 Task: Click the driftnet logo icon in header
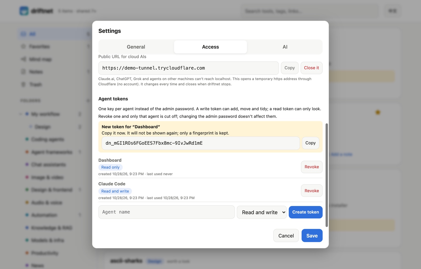pos(24,11)
